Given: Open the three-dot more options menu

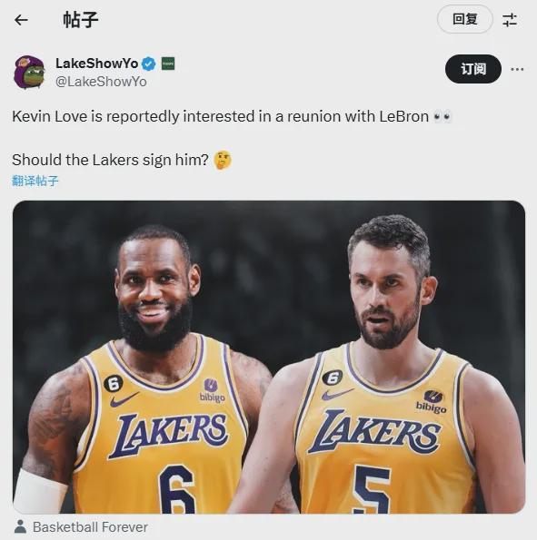Looking at the screenshot, I should point(517,69).
